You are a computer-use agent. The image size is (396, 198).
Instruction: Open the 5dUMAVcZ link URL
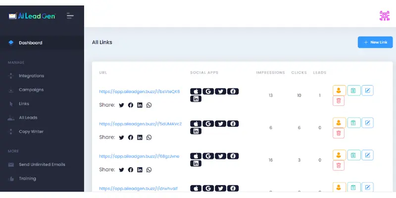pos(140,124)
